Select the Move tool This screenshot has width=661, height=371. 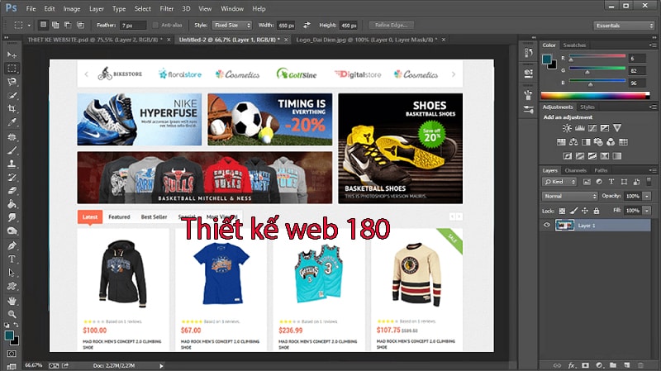12,55
